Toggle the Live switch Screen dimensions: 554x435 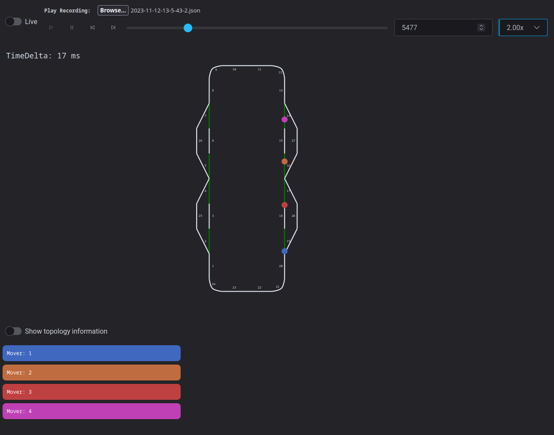click(x=13, y=21)
